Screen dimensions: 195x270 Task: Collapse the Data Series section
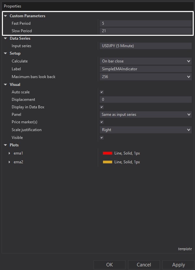pyautogui.click(x=5, y=38)
